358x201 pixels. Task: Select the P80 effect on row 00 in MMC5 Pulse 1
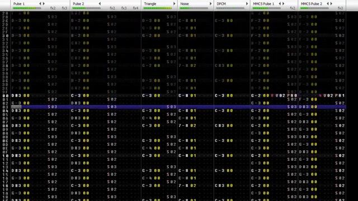coord(292,95)
